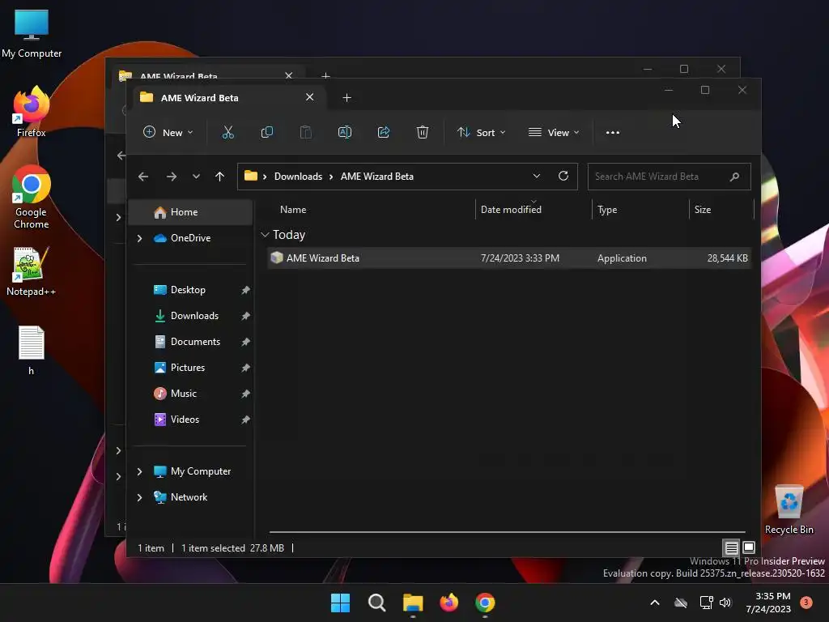
Task: Click the pin icon beside Documents
Action: point(245,342)
